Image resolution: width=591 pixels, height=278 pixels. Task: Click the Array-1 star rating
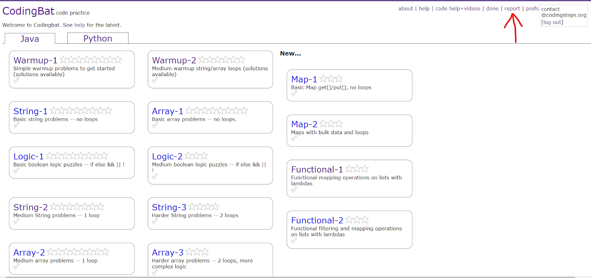[x=216, y=111]
